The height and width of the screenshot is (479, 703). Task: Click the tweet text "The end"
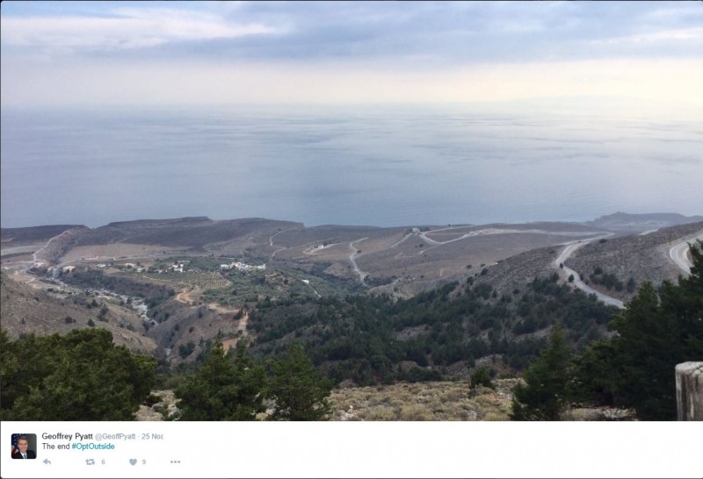(55, 447)
